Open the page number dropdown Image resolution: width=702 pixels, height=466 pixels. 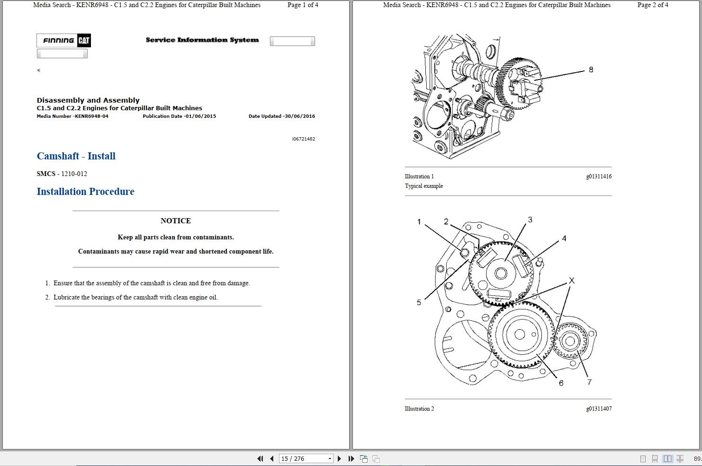[x=330, y=458]
